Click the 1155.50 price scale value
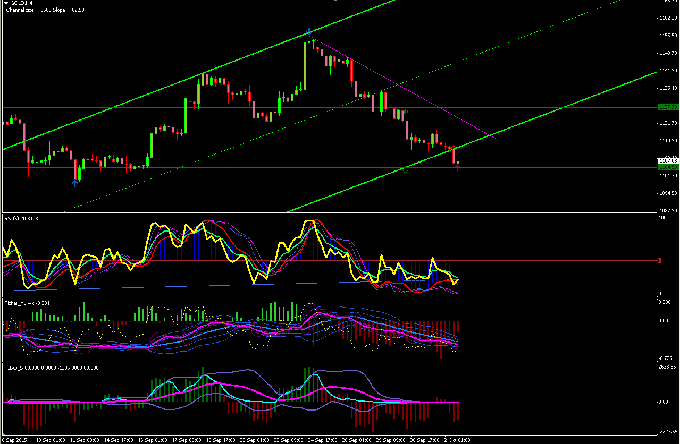Image resolution: width=680 pixels, height=444 pixels. [x=667, y=36]
